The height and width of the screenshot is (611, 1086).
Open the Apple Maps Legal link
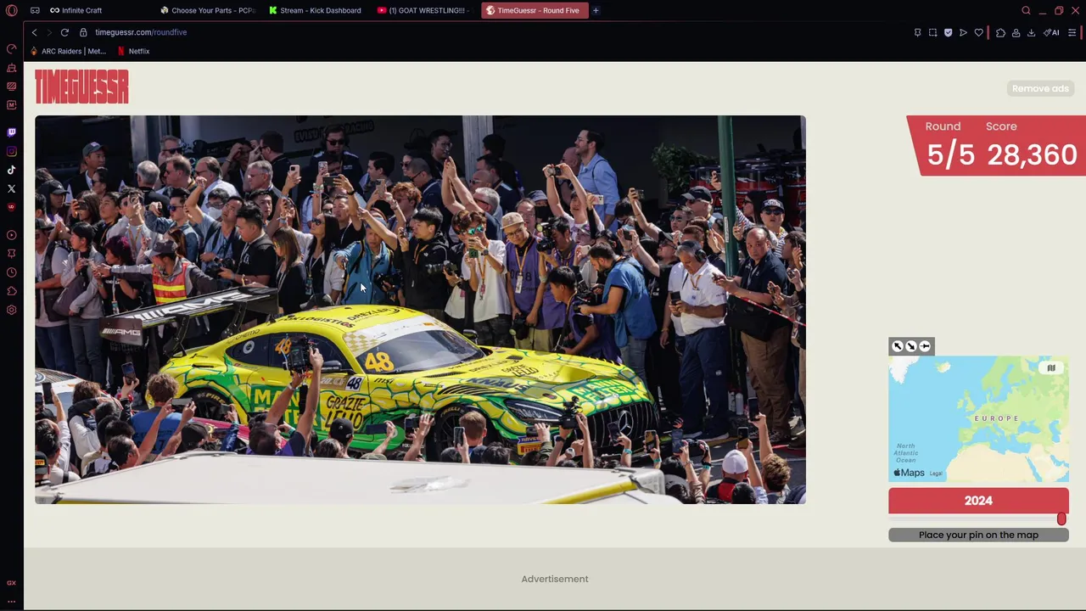[936, 474]
